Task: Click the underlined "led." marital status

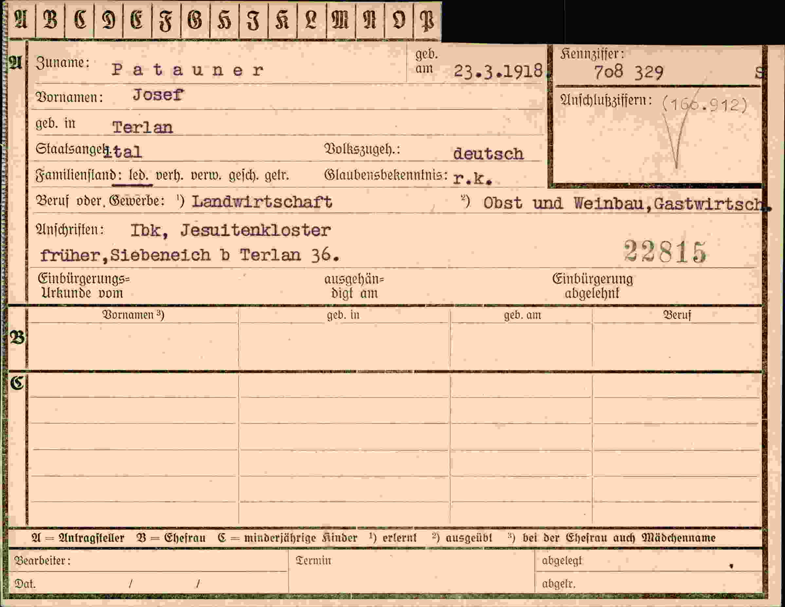Action: tap(139, 175)
